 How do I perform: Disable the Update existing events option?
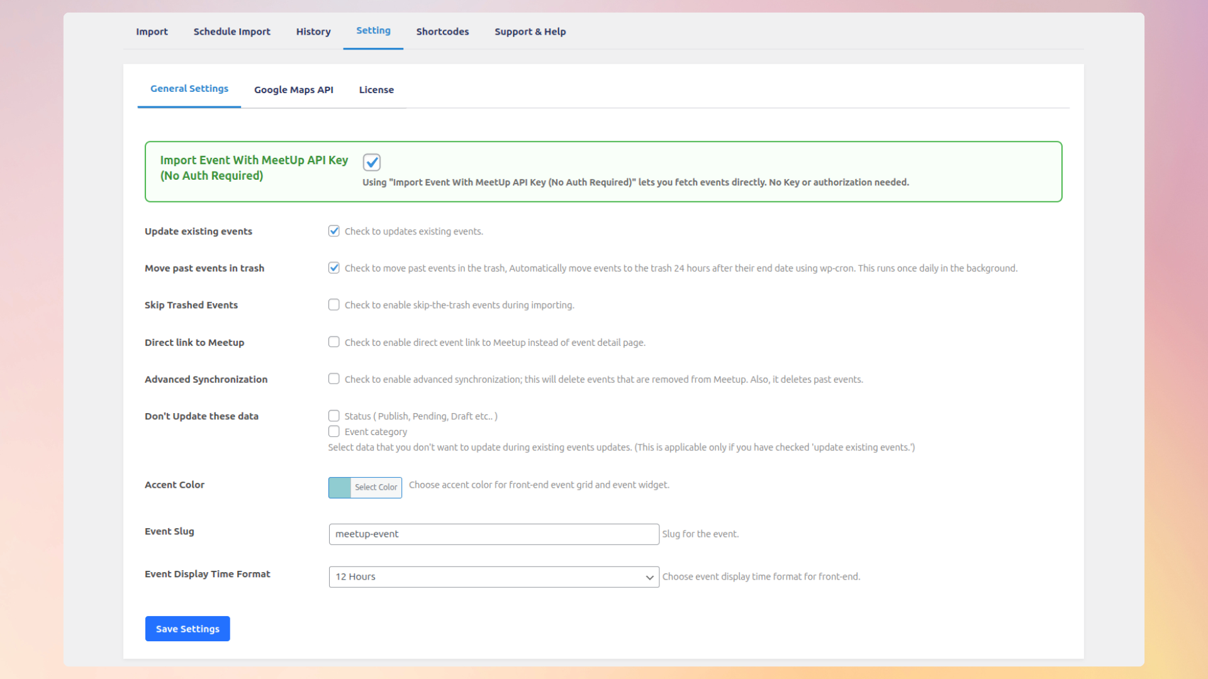334,231
